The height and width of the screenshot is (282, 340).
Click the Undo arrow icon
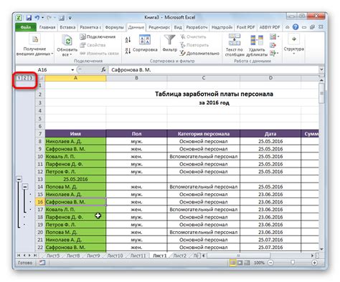[x=37, y=18]
